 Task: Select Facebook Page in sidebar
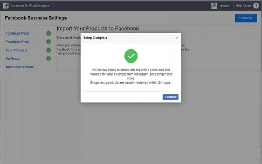tap(17, 33)
